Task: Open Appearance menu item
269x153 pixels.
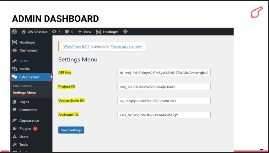Action: pos(29,121)
